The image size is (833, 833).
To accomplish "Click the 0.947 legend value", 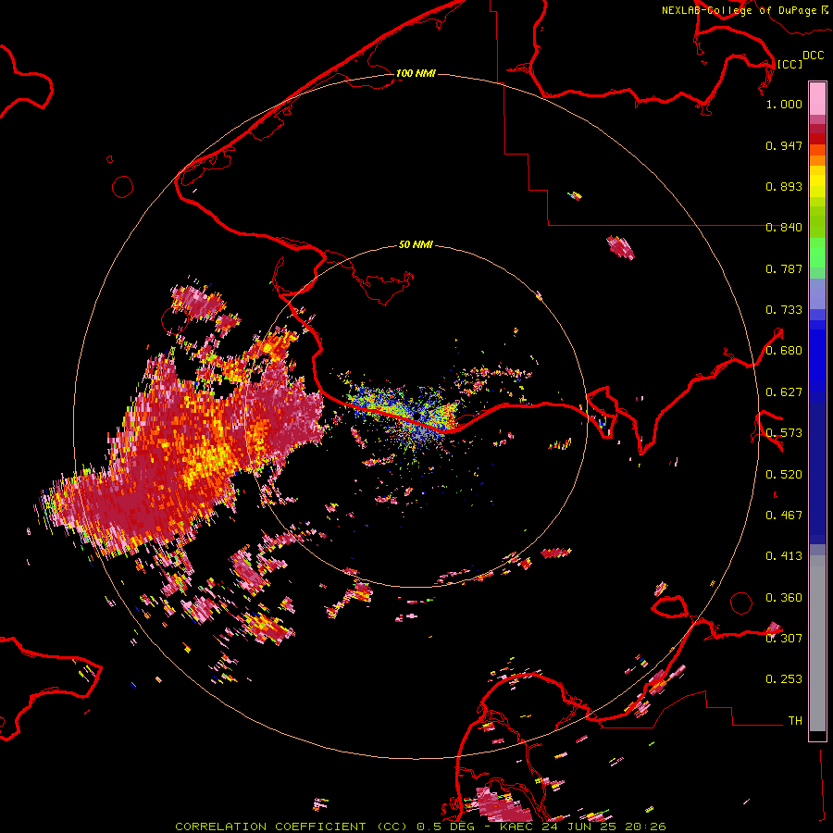I will [784, 145].
